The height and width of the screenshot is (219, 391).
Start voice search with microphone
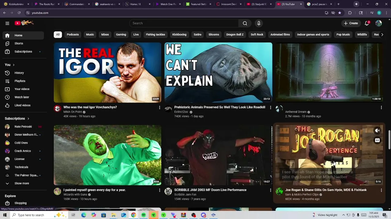(259, 23)
